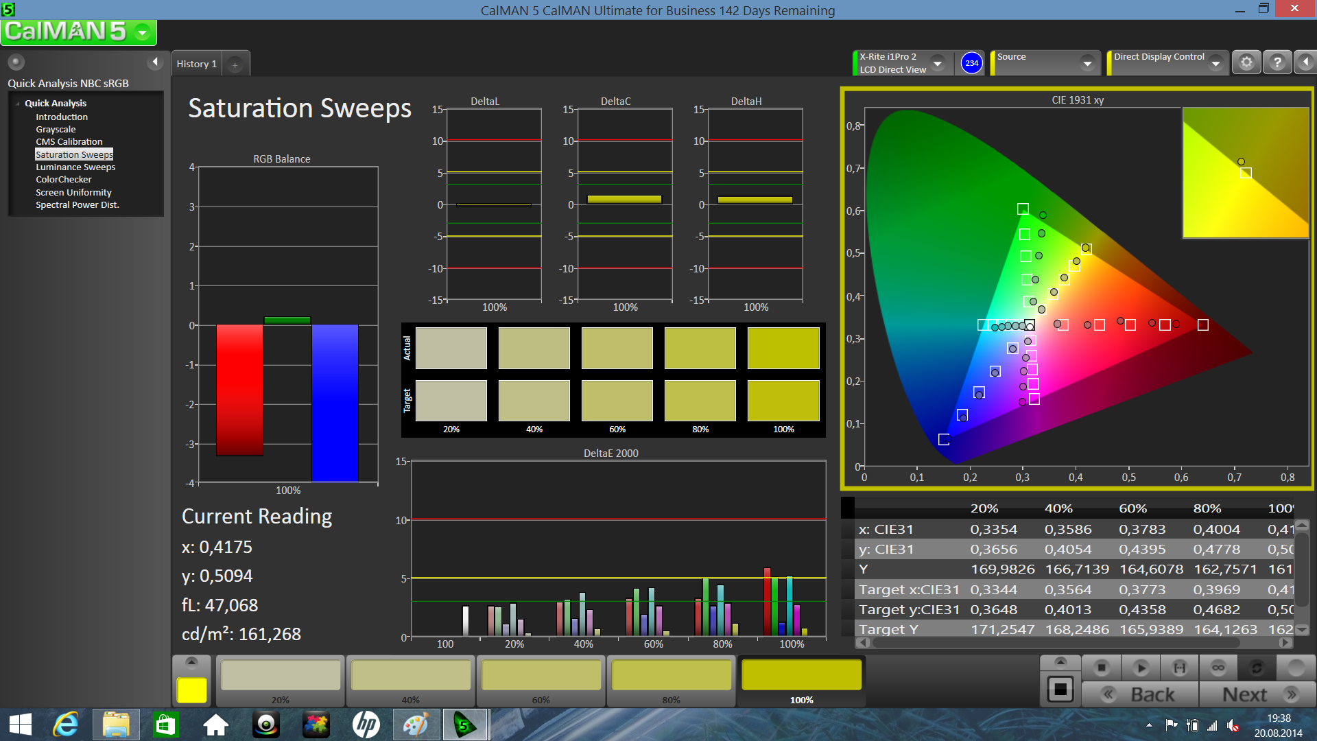Open the CalMAN 5 main menu arrow

click(x=143, y=32)
